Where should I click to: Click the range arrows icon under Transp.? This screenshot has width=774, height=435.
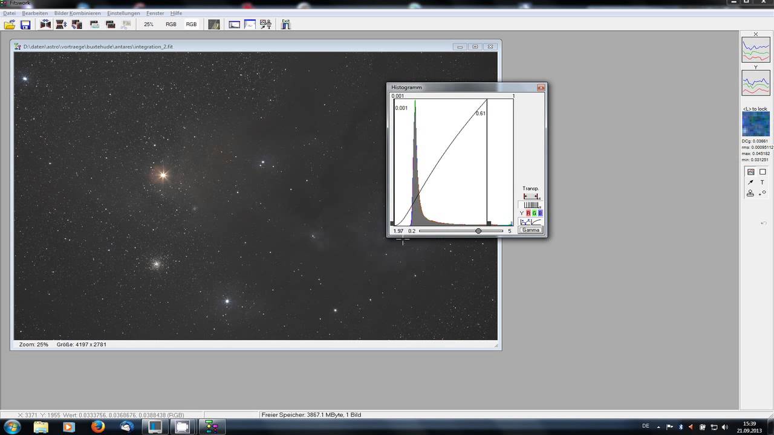pyautogui.click(x=531, y=196)
